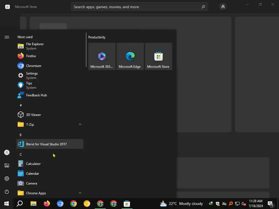Open 3D Viewer app
279x209 pixels.
(x=50, y=115)
